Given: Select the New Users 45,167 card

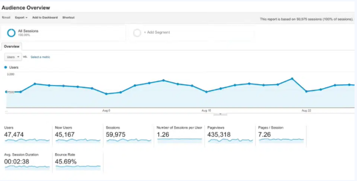Looking at the screenshot, I should (77, 136).
